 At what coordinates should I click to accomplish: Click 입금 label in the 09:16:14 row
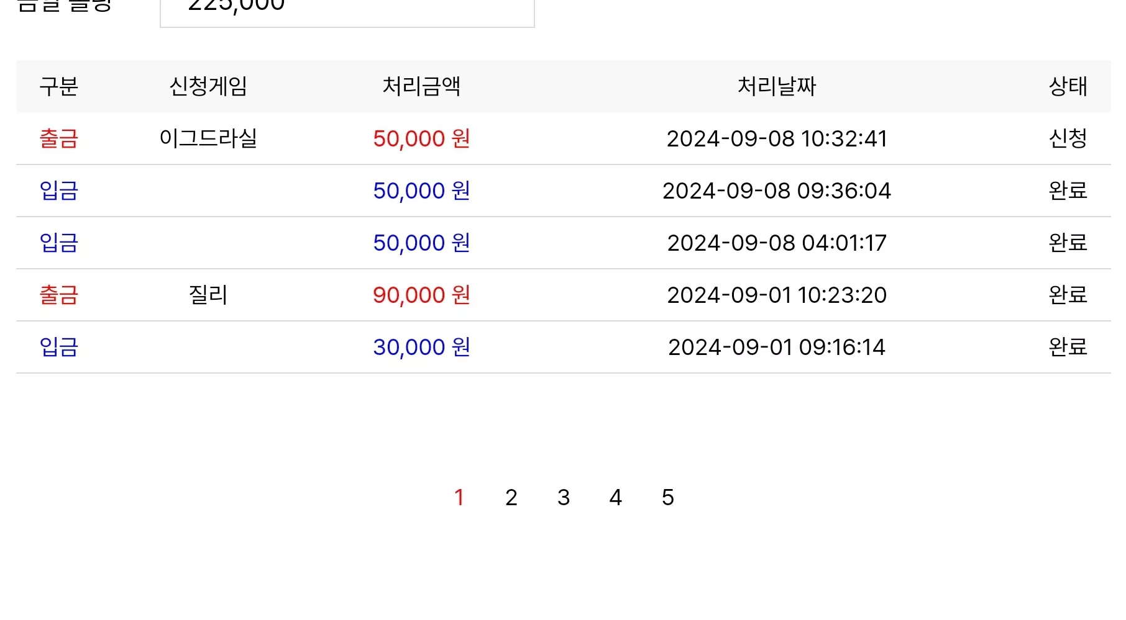[59, 347]
